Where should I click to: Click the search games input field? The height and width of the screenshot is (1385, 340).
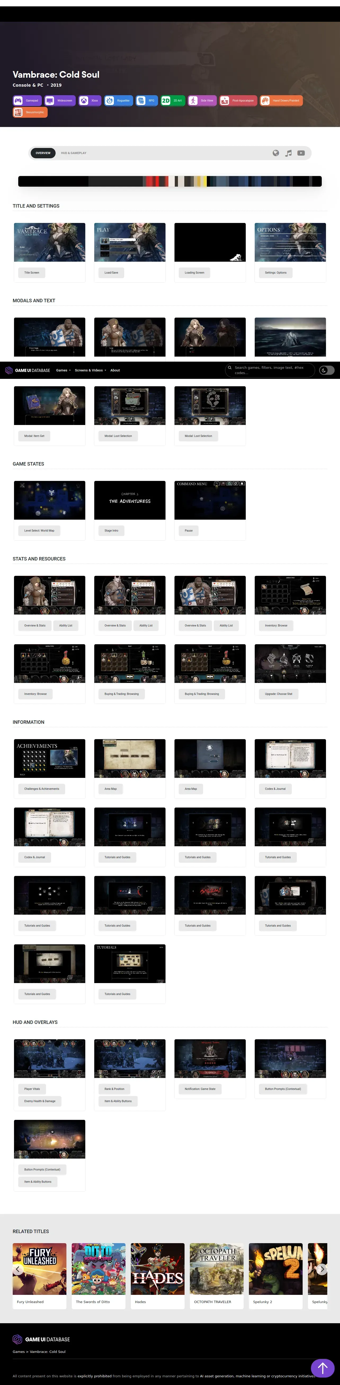(x=270, y=370)
